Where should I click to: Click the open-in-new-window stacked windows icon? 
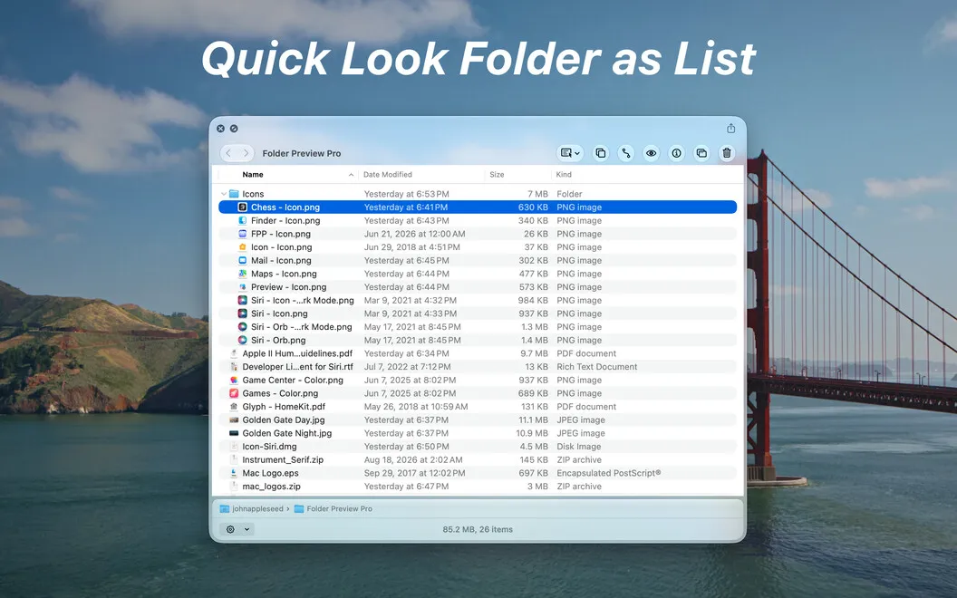click(701, 153)
